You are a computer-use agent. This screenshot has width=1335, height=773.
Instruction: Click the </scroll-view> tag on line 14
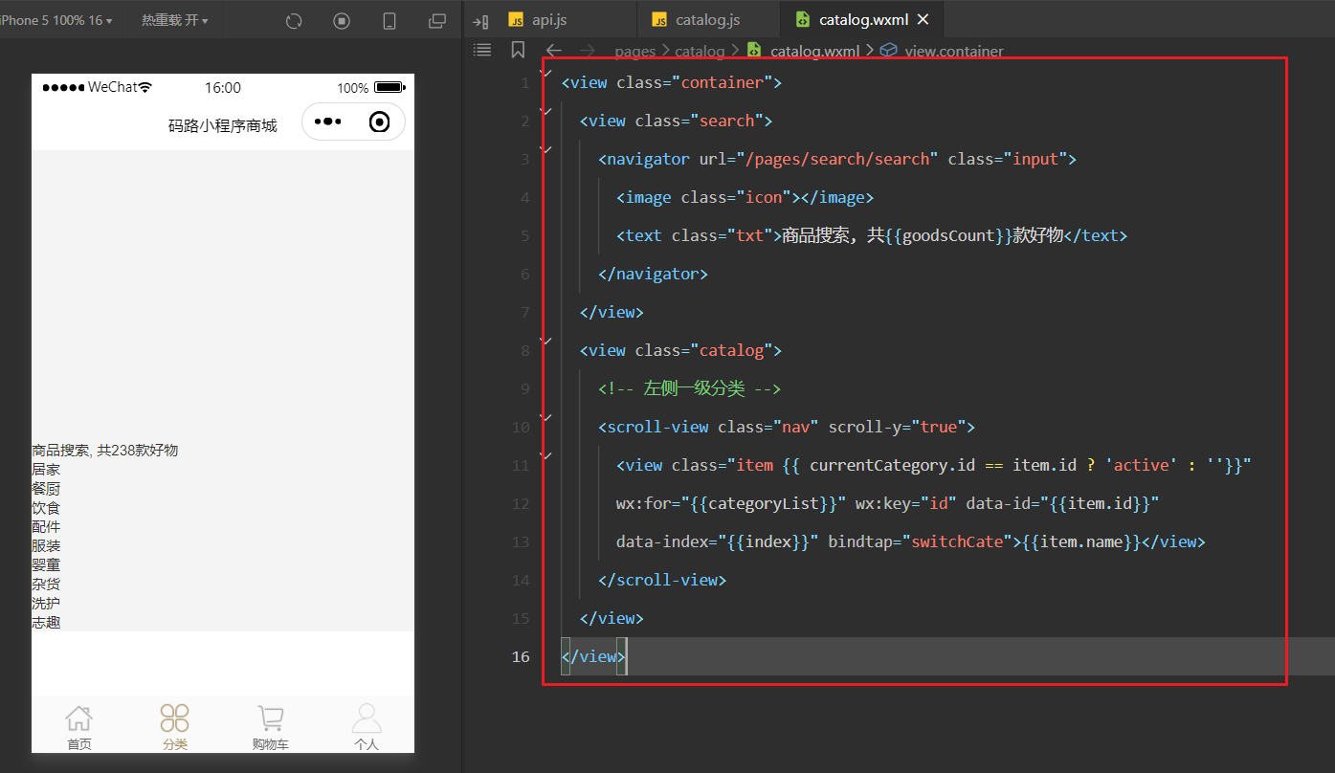tap(662, 580)
